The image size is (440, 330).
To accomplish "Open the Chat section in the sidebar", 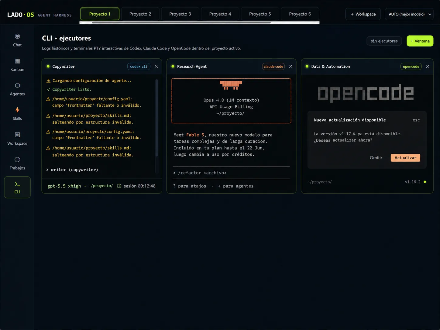I will coord(17,40).
